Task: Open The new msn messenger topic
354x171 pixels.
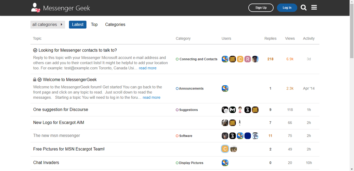Action: pos(56,136)
